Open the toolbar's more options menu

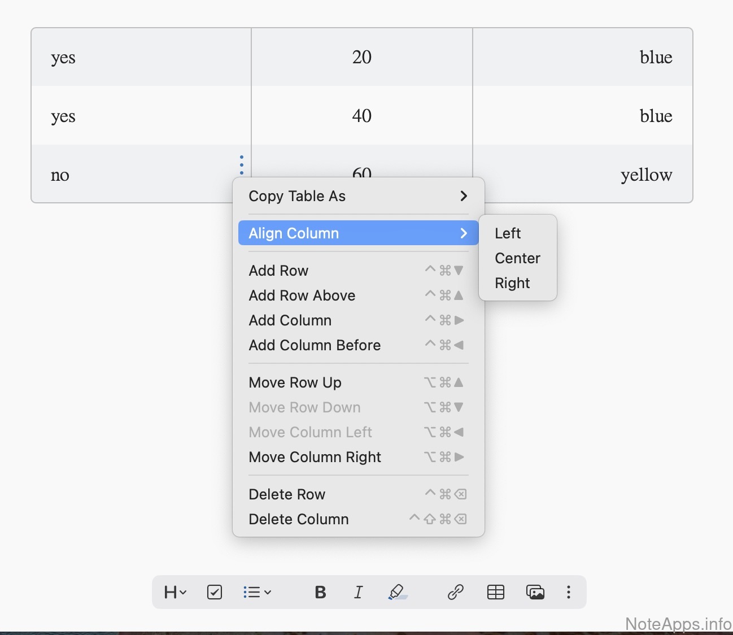pyautogui.click(x=568, y=592)
